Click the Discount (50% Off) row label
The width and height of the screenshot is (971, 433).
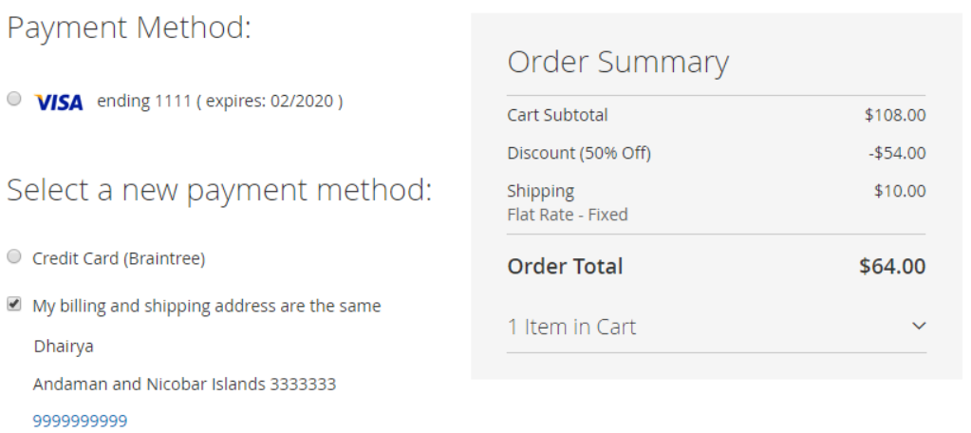579,153
